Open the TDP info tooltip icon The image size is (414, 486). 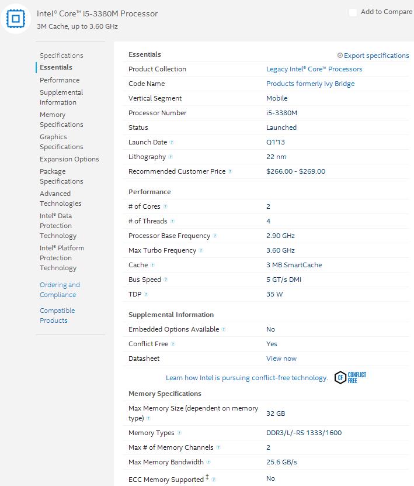click(146, 294)
